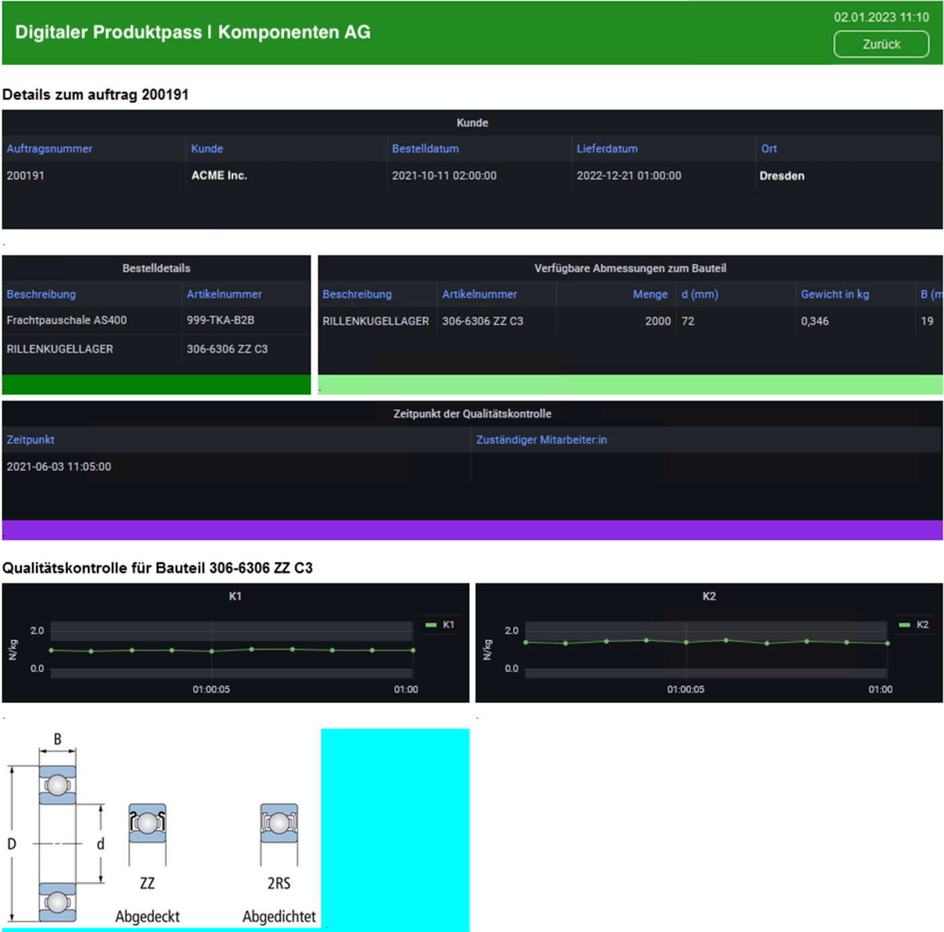Sort by Auftragsnummer column header
Image resolution: width=944 pixels, height=932 pixels.
[50, 148]
